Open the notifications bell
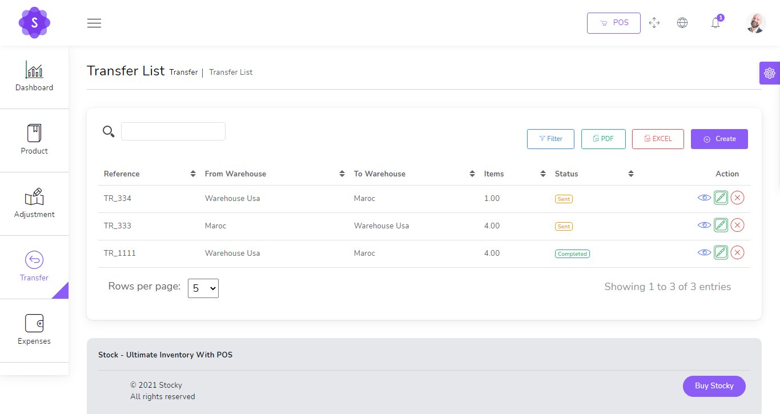This screenshot has height=414, width=780. pyautogui.click(x=715, y=23)
